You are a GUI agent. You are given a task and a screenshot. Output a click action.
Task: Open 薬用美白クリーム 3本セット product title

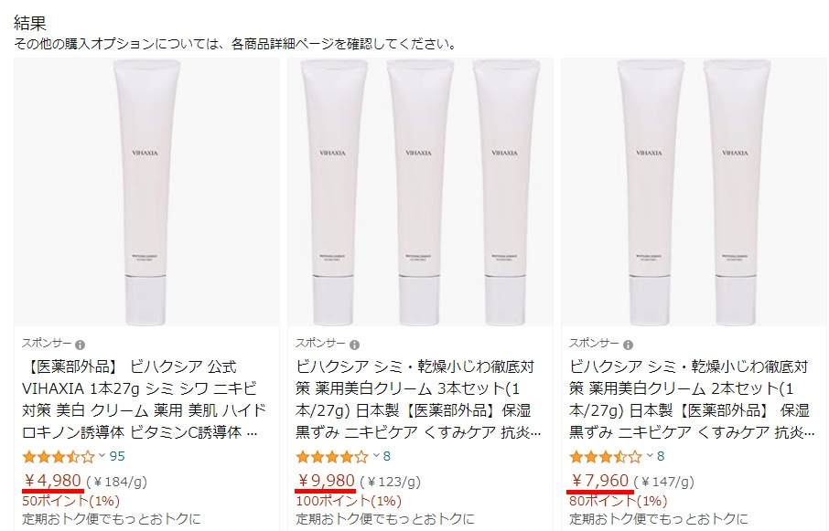[x=418, y=399]
